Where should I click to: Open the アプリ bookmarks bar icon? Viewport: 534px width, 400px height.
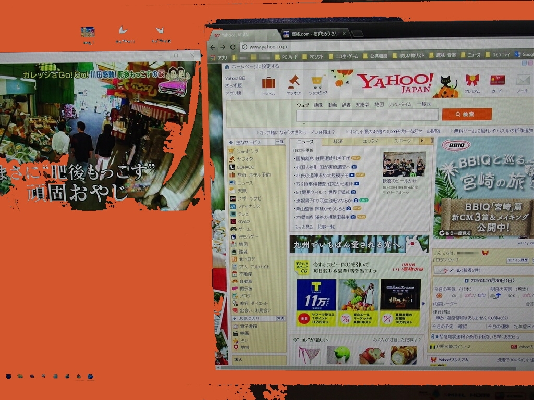pyautogui.click(x=219, y=58)
